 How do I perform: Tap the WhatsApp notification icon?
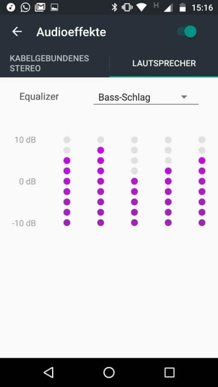pyautogui.click(x=25, y=8)
